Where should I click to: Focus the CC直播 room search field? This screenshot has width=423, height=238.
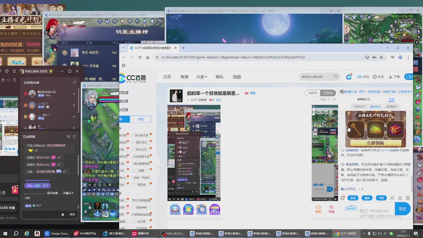coord(319,77)
